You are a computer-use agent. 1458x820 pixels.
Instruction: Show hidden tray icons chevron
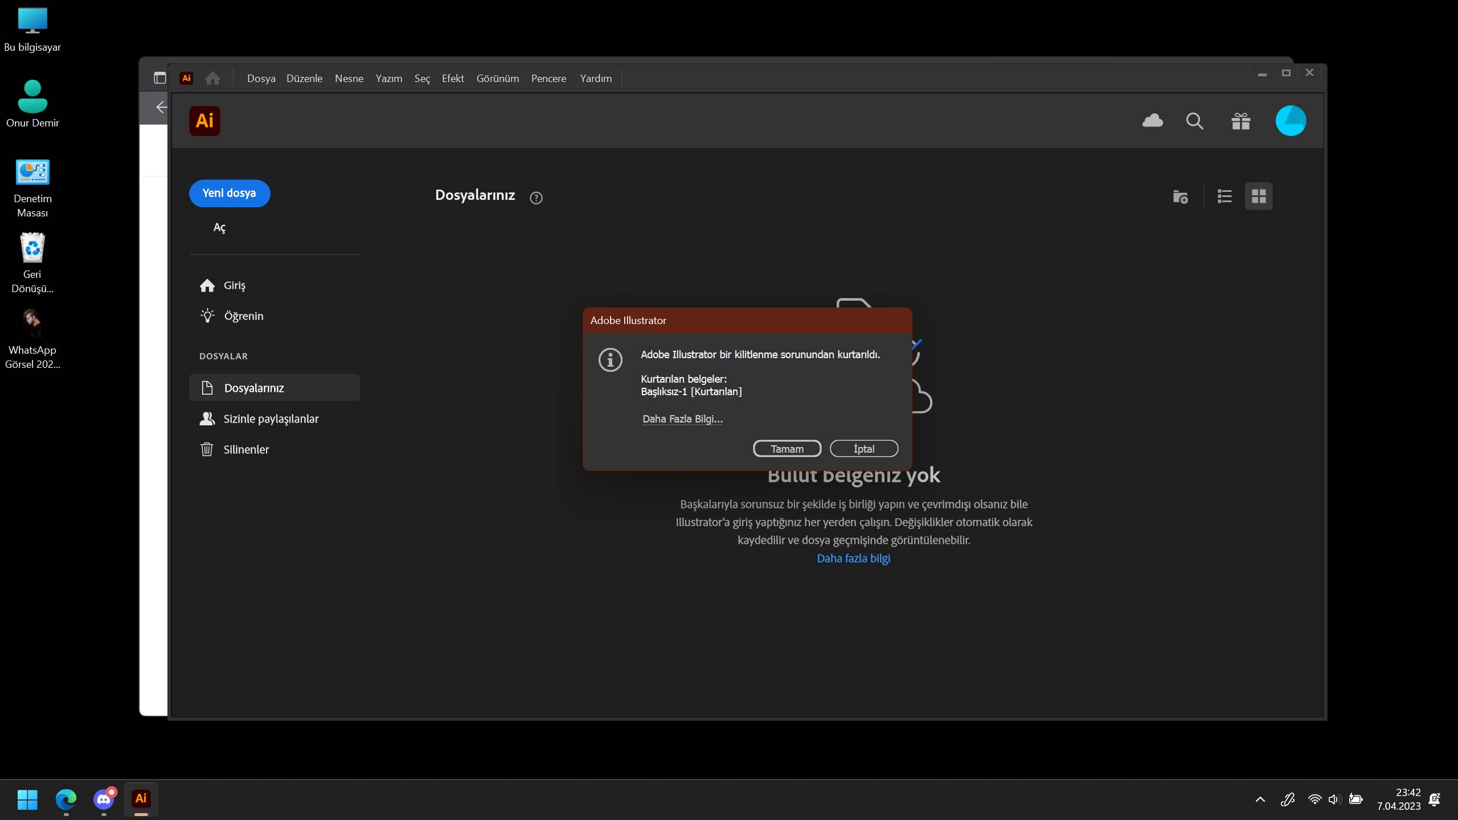tap(1260, 799)
